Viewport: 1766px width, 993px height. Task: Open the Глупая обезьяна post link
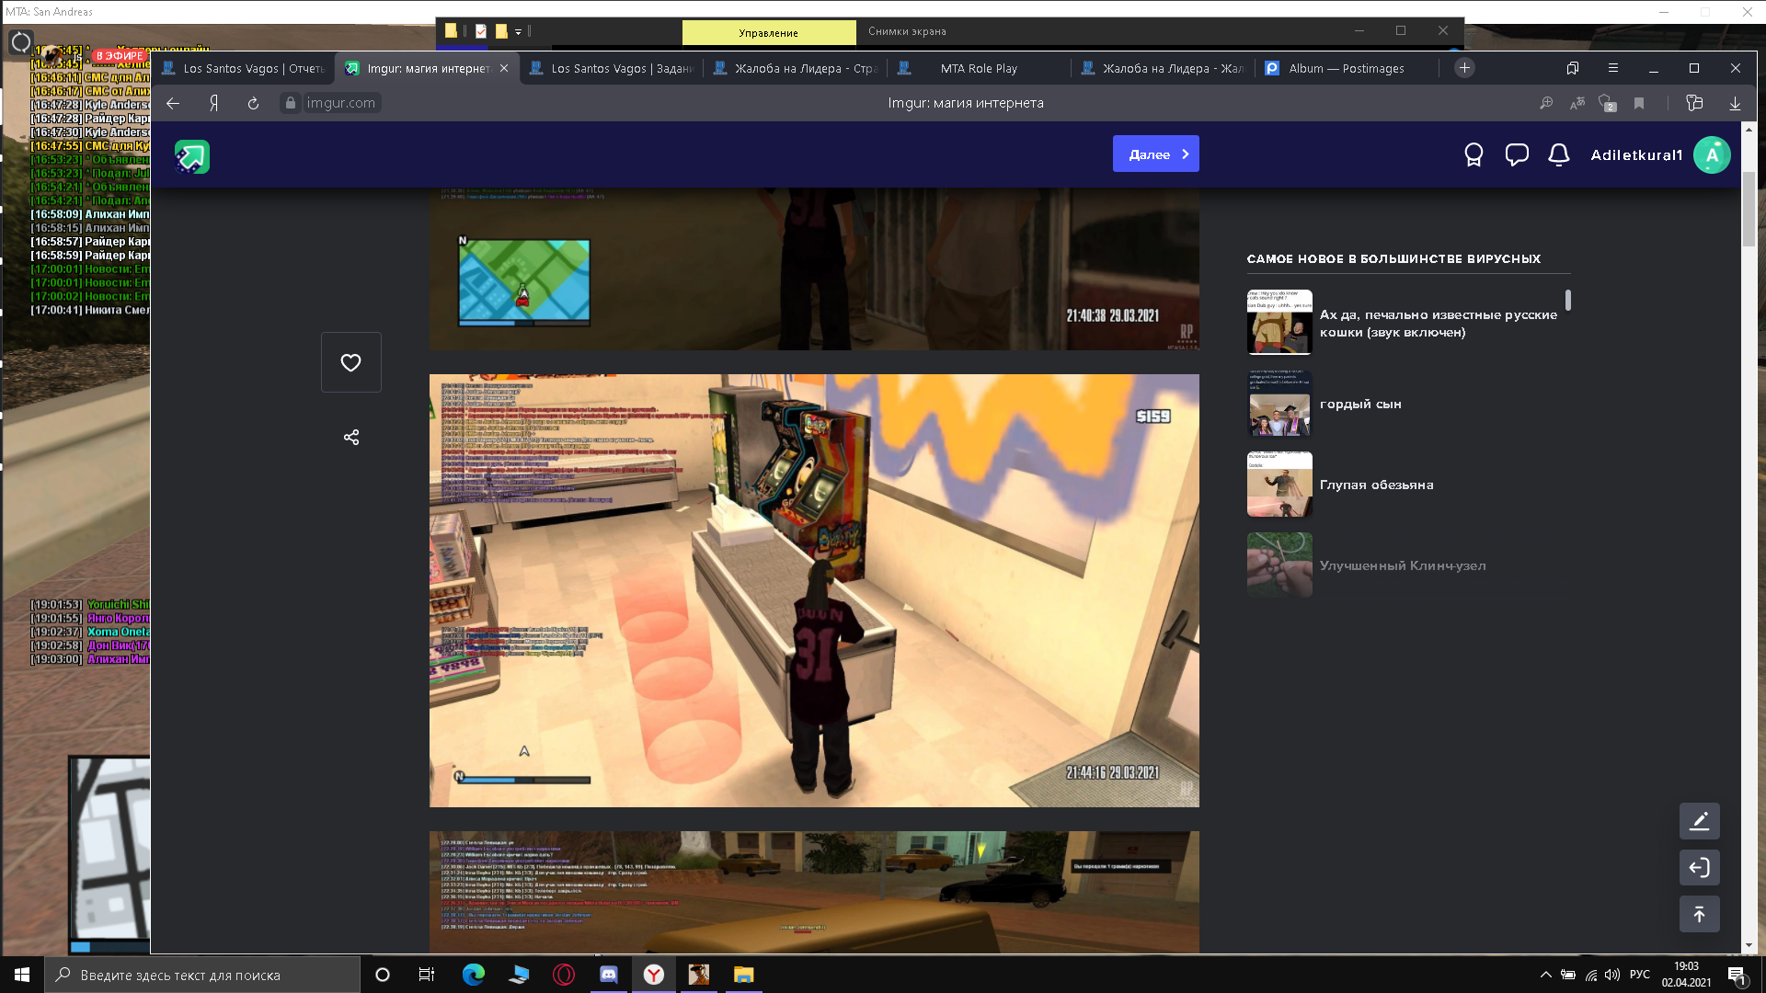(1376, 485)
